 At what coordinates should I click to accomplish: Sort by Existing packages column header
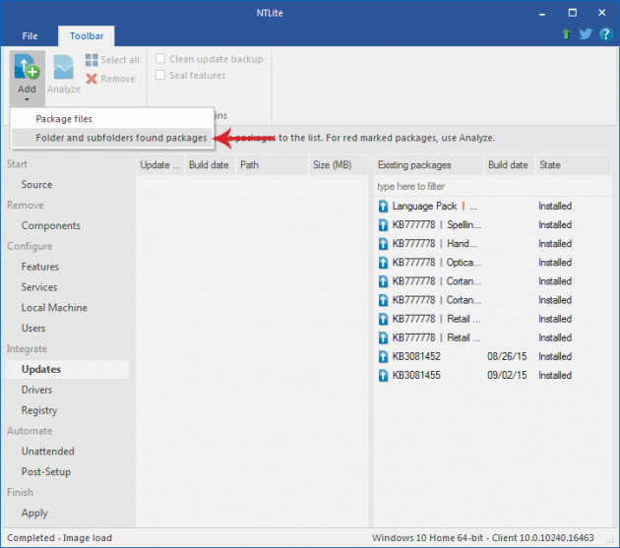click(427, 165)
